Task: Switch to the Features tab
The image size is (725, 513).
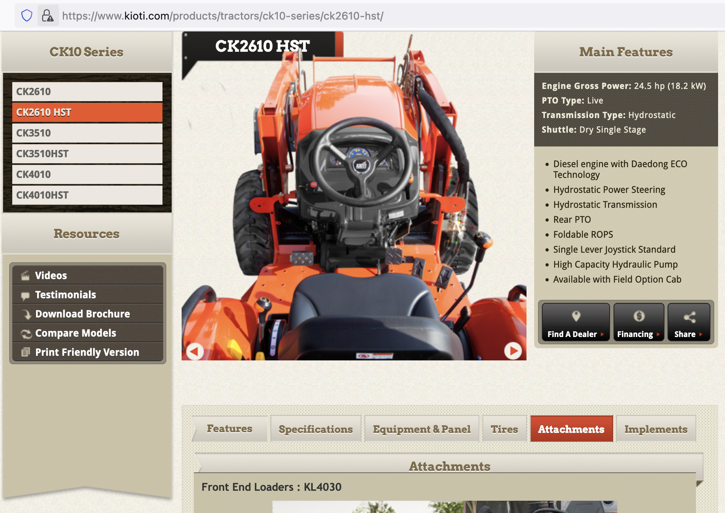Action: [230, 429]
